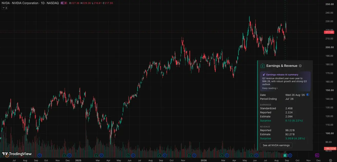Click the 195.02M volume label on price axis
337x162 pixels.
(330, 148)
